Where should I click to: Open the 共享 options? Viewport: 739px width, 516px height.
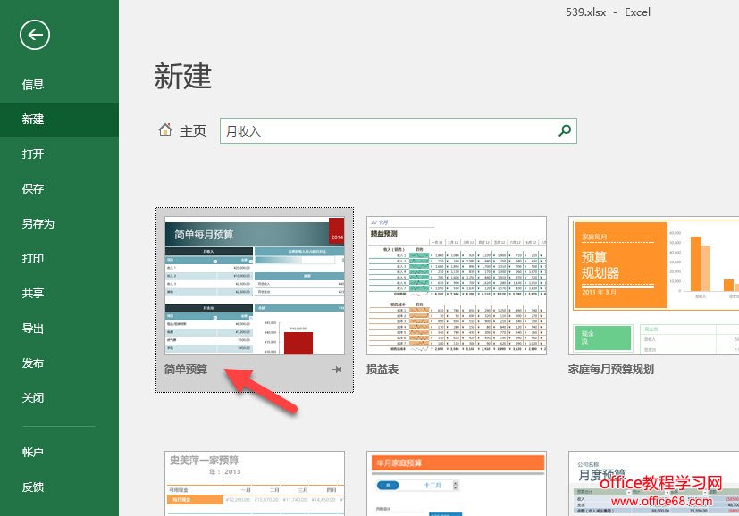coord(33,294)
